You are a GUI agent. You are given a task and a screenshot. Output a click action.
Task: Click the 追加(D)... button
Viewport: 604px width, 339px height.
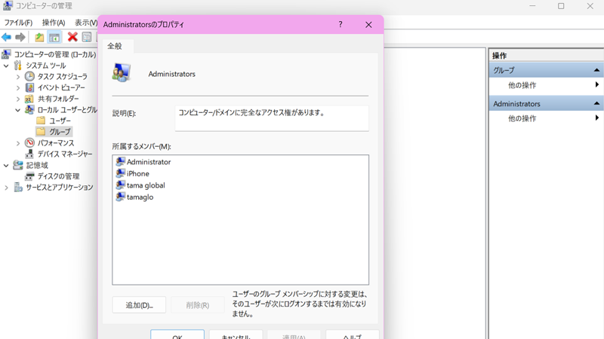point(139,305)
